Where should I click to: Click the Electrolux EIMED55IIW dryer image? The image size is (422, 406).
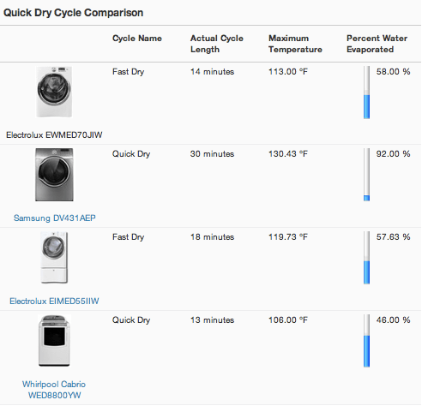pos(54,257)
